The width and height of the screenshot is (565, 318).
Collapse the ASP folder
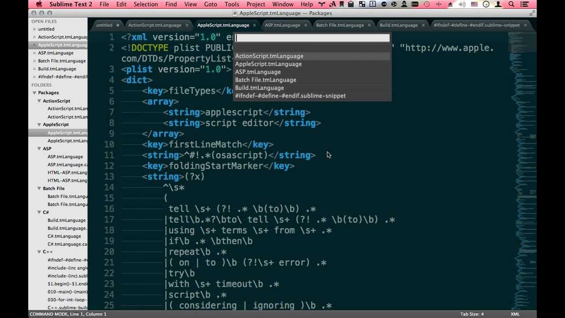point(39,148)
